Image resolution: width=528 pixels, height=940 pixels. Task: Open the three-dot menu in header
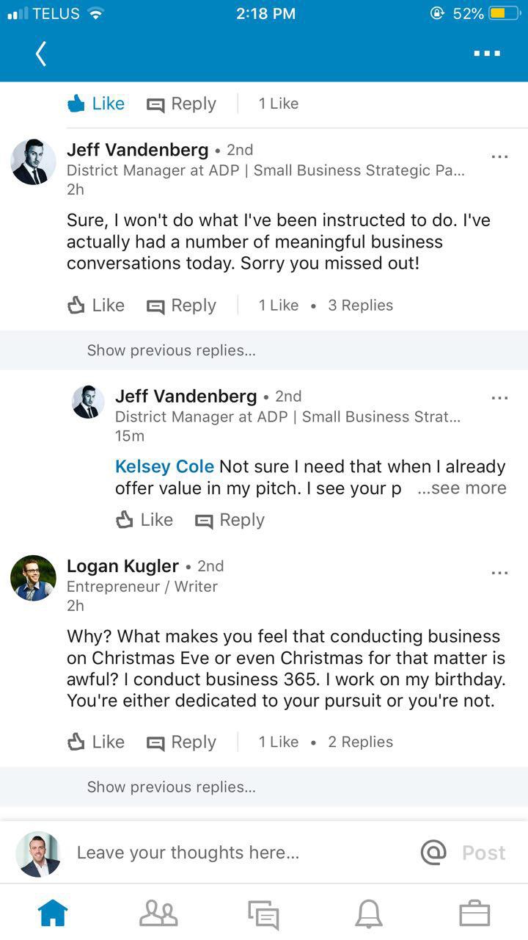point(487,54)
